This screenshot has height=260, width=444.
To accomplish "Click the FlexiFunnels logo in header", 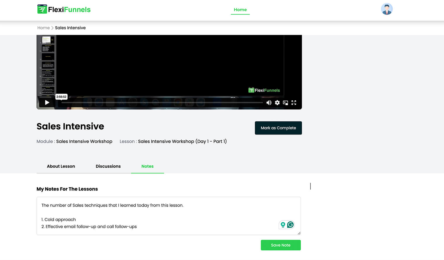I will click(64, 9).
